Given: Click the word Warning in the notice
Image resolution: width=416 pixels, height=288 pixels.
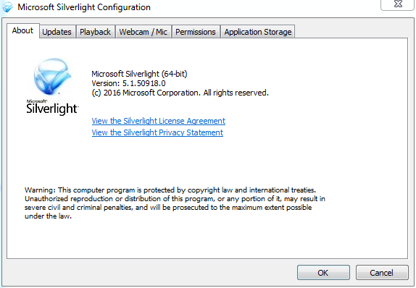Looking at the screenshot, I should coord(40,190).
